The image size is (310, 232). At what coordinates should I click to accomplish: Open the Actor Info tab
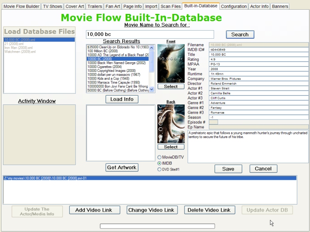[x=259, y=7]
